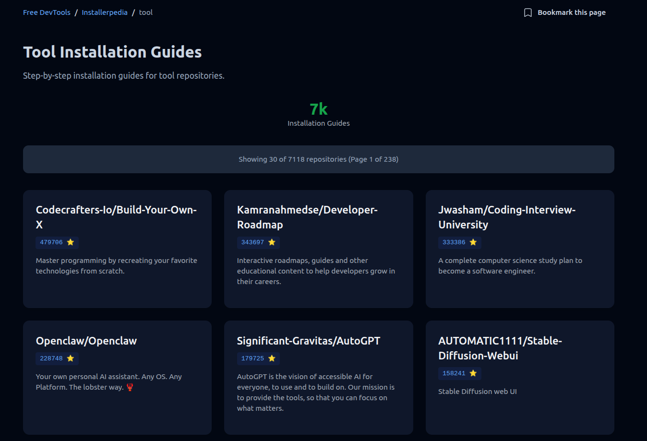This screenshot has width=647, height=441.
Task: Click star icon beside 179725 count
Action: (272, 358)
